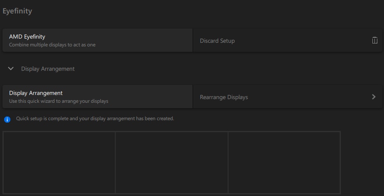
Task: Select the middle display in the arrangement
Action: tap(171, 163)
